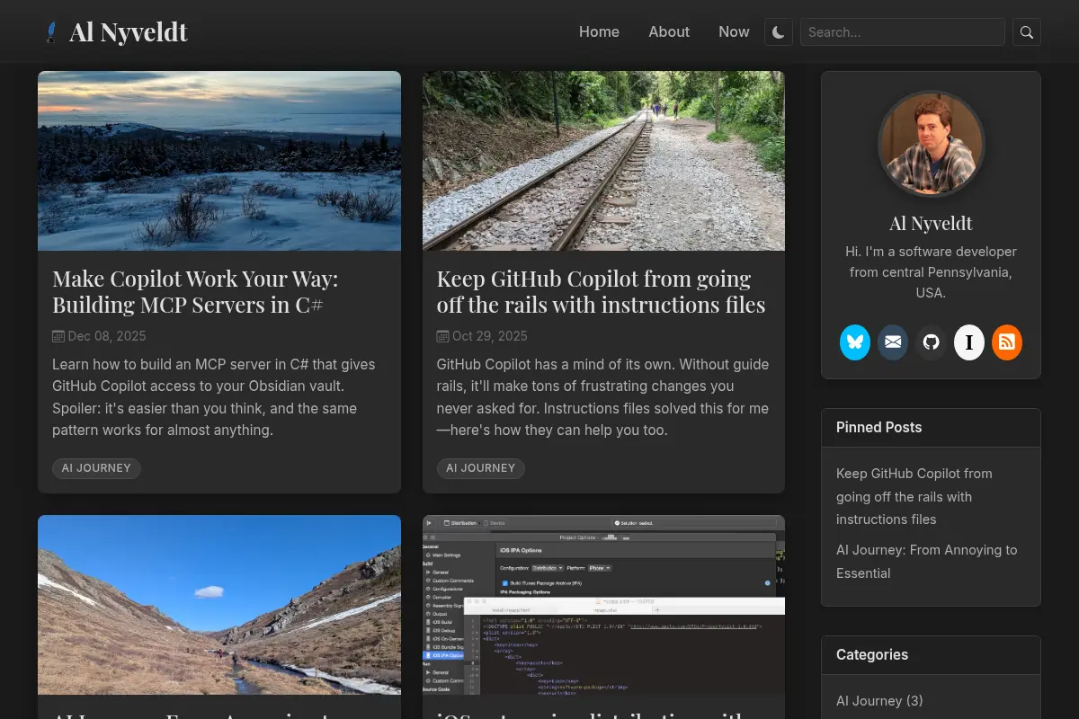Open pinned post 'AI Journey: From Annoying to Essential'

927,562
